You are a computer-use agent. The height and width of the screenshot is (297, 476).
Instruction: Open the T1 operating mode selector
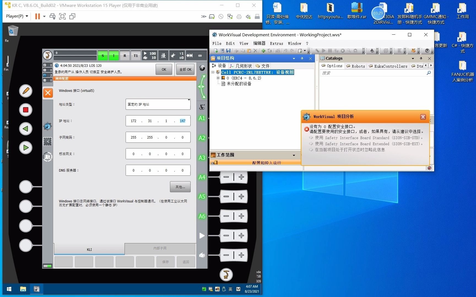[x=136, y=56]
